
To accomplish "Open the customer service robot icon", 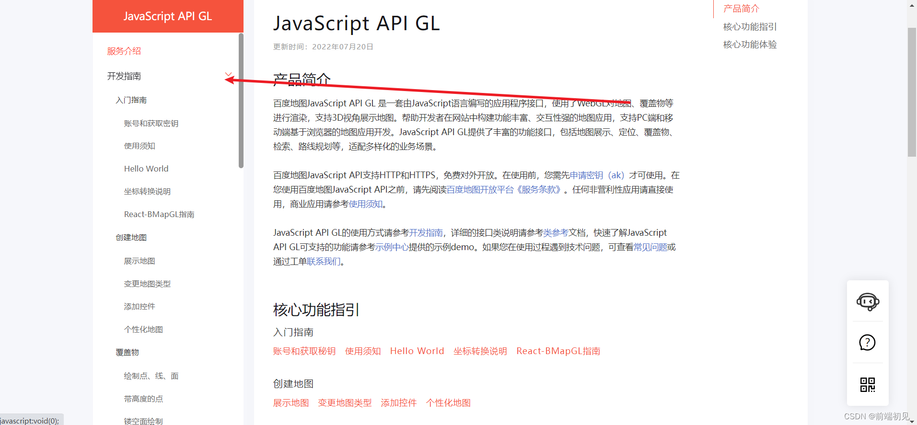I will (x=868, y=302).
